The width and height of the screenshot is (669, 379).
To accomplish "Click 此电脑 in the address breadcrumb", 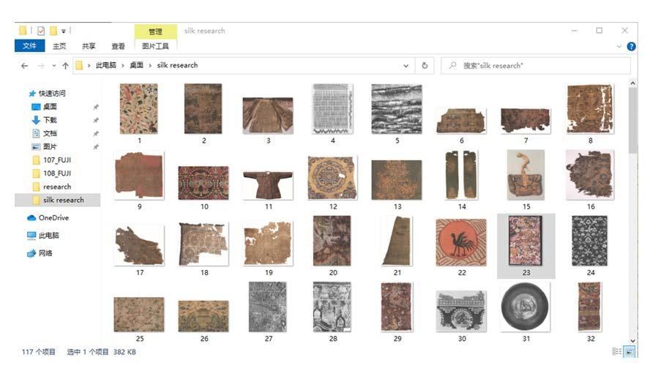I will click(x=106, y=65).
